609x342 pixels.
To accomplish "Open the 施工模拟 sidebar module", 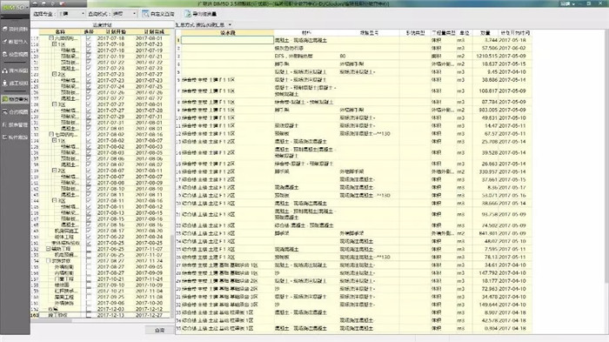I will pyautogui.click(x=15, y=84).
